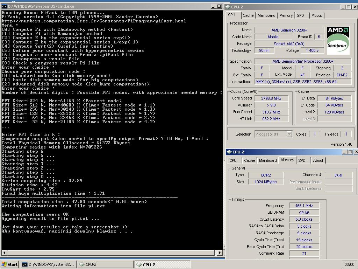Viewport: 358px width, 269px height.
Task: Activate first CPU-Z taskbar button
Action: tap(105, 264)
